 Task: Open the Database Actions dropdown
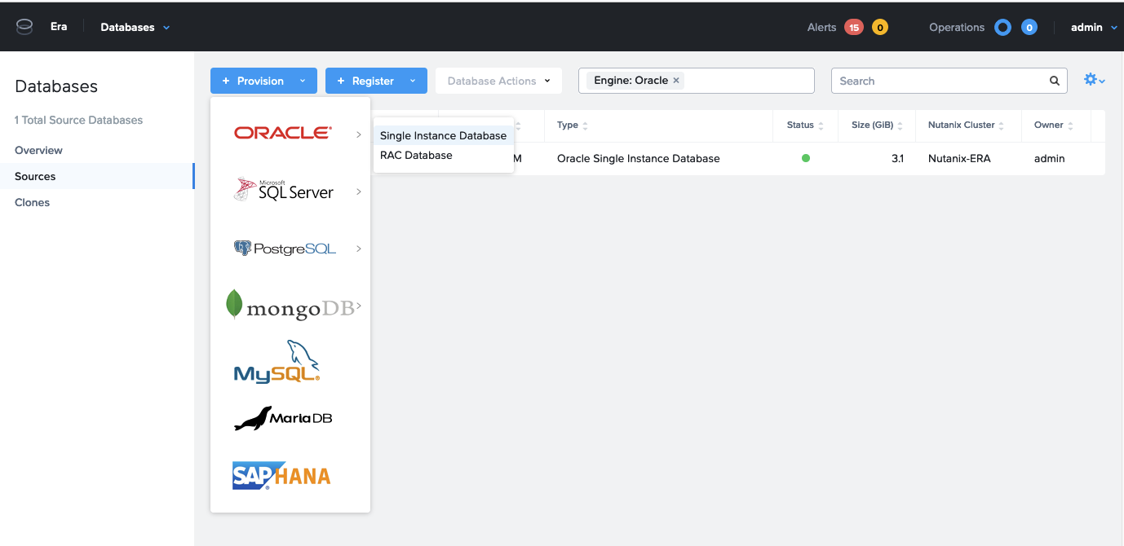coord(498,81)
